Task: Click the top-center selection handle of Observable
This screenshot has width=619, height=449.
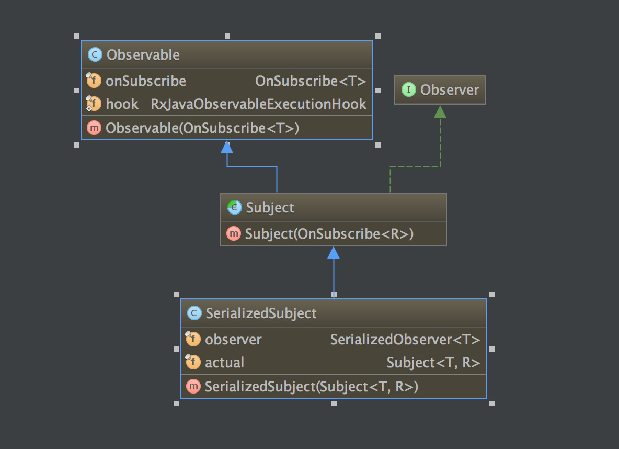Action: pyautogui.click(x=227, y=36)
